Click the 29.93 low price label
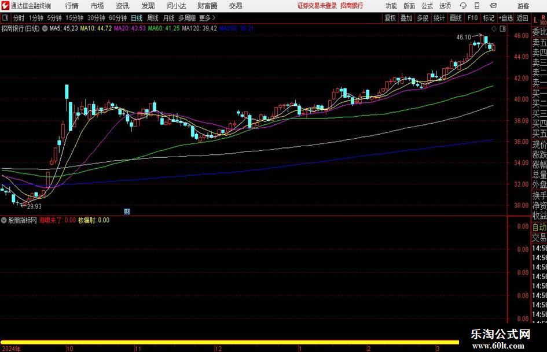Image resolution: width=547 pixels, height=352 pixels. point(34,206)
